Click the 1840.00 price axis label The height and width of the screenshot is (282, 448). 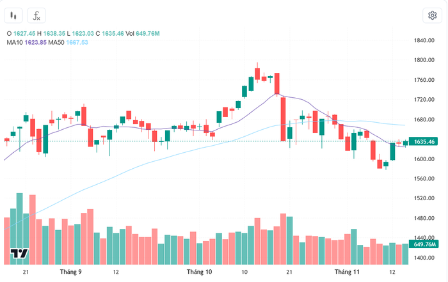424,40
